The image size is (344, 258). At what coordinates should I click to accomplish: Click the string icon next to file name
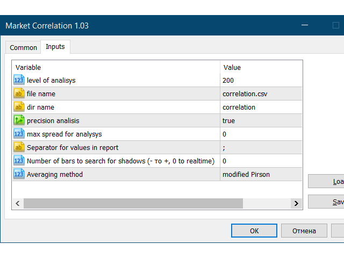(x=19, y=94)
